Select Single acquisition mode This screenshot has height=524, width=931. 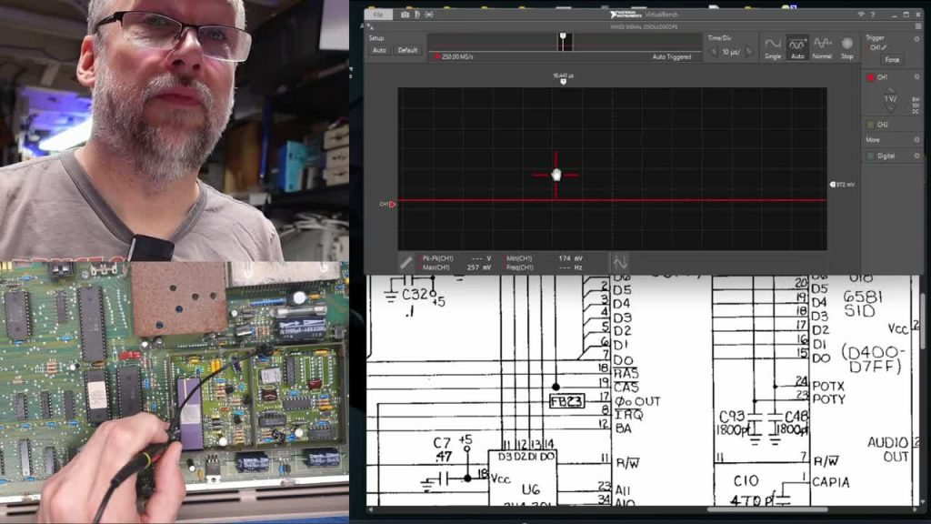773,47
